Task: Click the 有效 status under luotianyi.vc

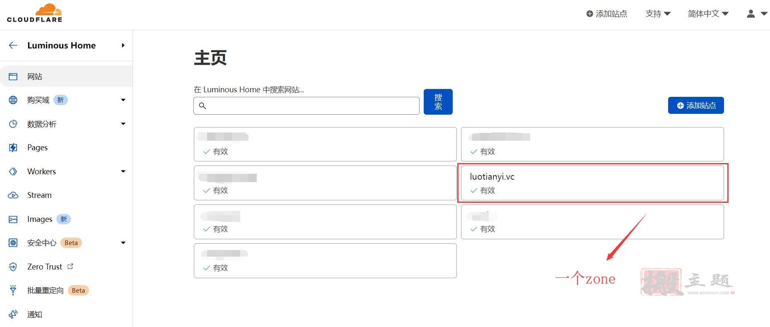Action: point(483,191)
